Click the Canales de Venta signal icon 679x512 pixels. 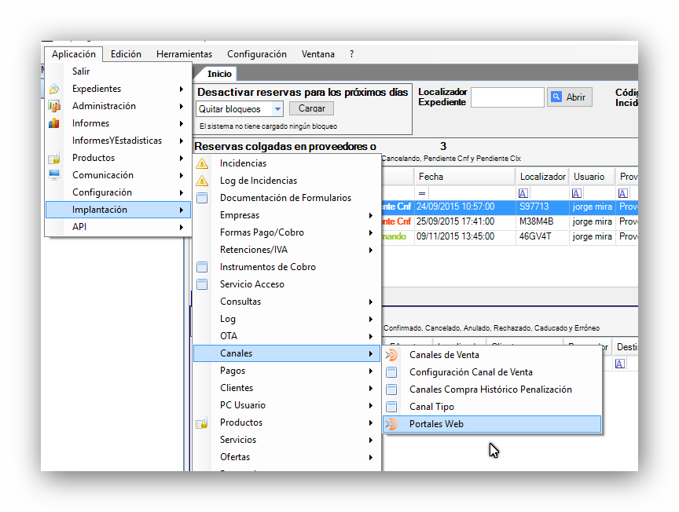[391, 355]
